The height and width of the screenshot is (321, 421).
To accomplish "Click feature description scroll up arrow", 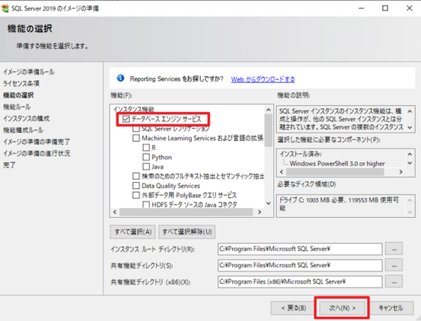I will click(410, 111).
